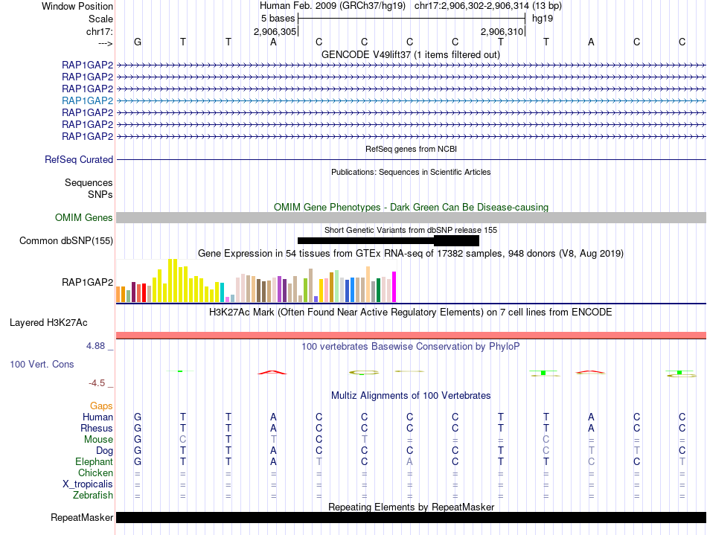Click the magenta bar in GTEx expression chart
Screen dimensions: 707x535
(394, 286)
